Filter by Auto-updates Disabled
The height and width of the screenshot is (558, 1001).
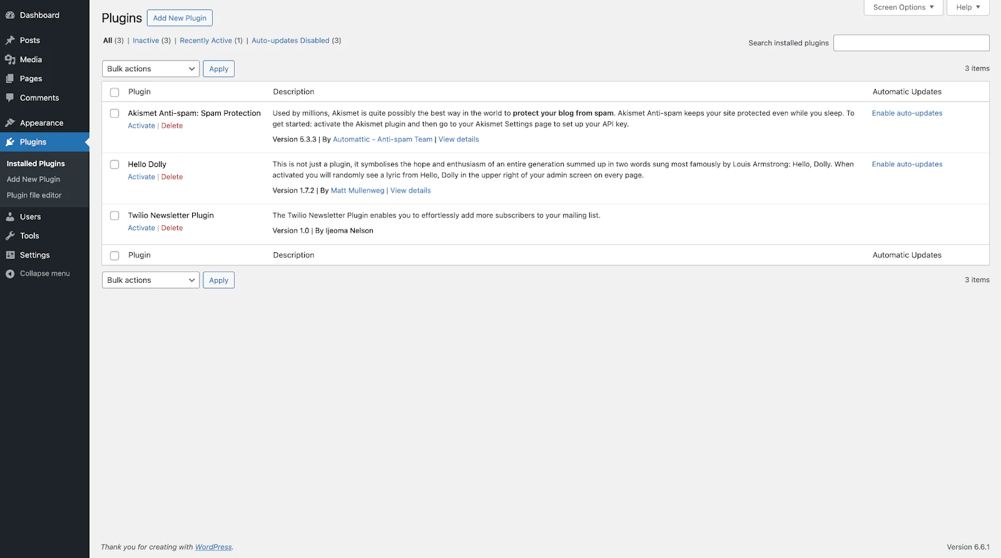[x=290, y=41]
